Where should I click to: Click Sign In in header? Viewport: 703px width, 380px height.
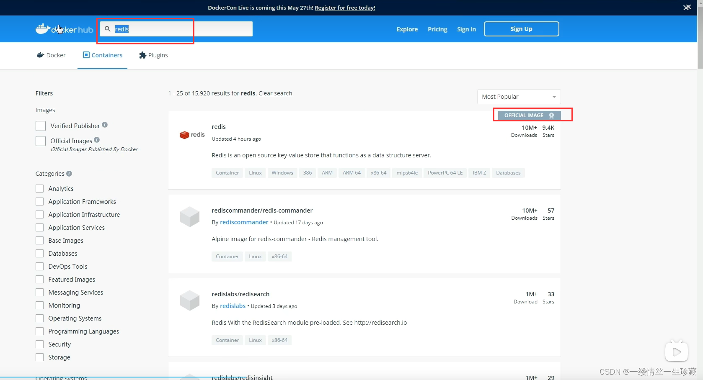[466, 29]
